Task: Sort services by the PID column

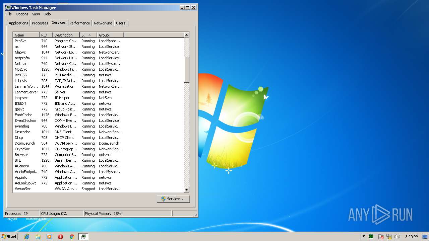Action: [46, 35]
